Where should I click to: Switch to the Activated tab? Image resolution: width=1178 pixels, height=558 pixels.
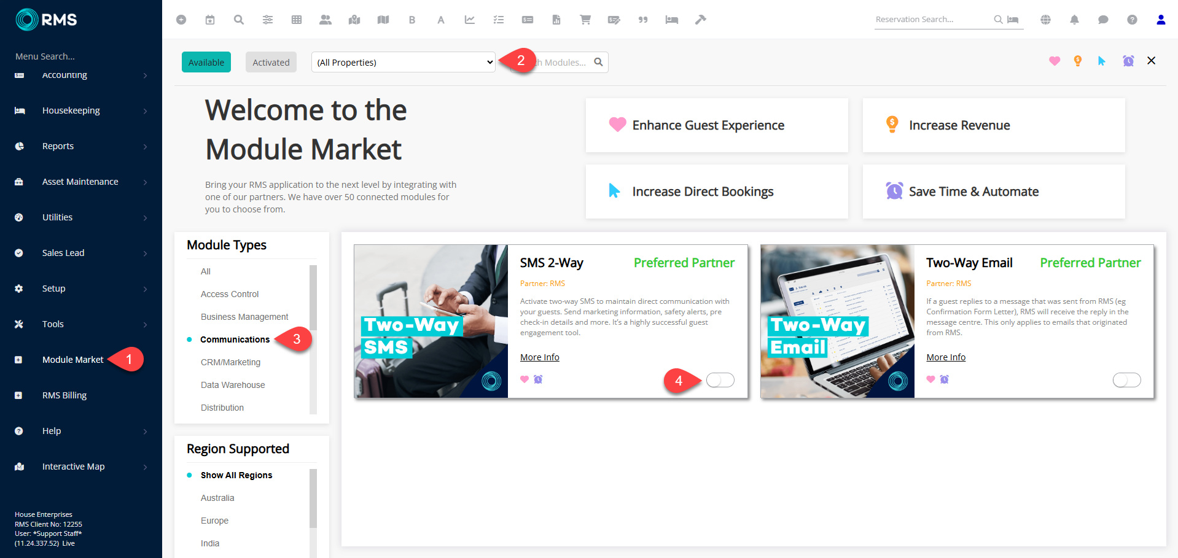[271, 62]
